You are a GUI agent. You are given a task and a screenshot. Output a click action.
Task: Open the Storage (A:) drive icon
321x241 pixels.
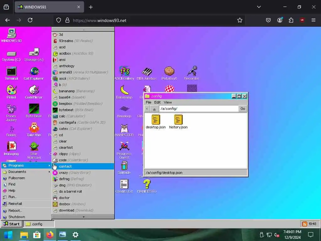pyautogui.click(x=34, y=55)
